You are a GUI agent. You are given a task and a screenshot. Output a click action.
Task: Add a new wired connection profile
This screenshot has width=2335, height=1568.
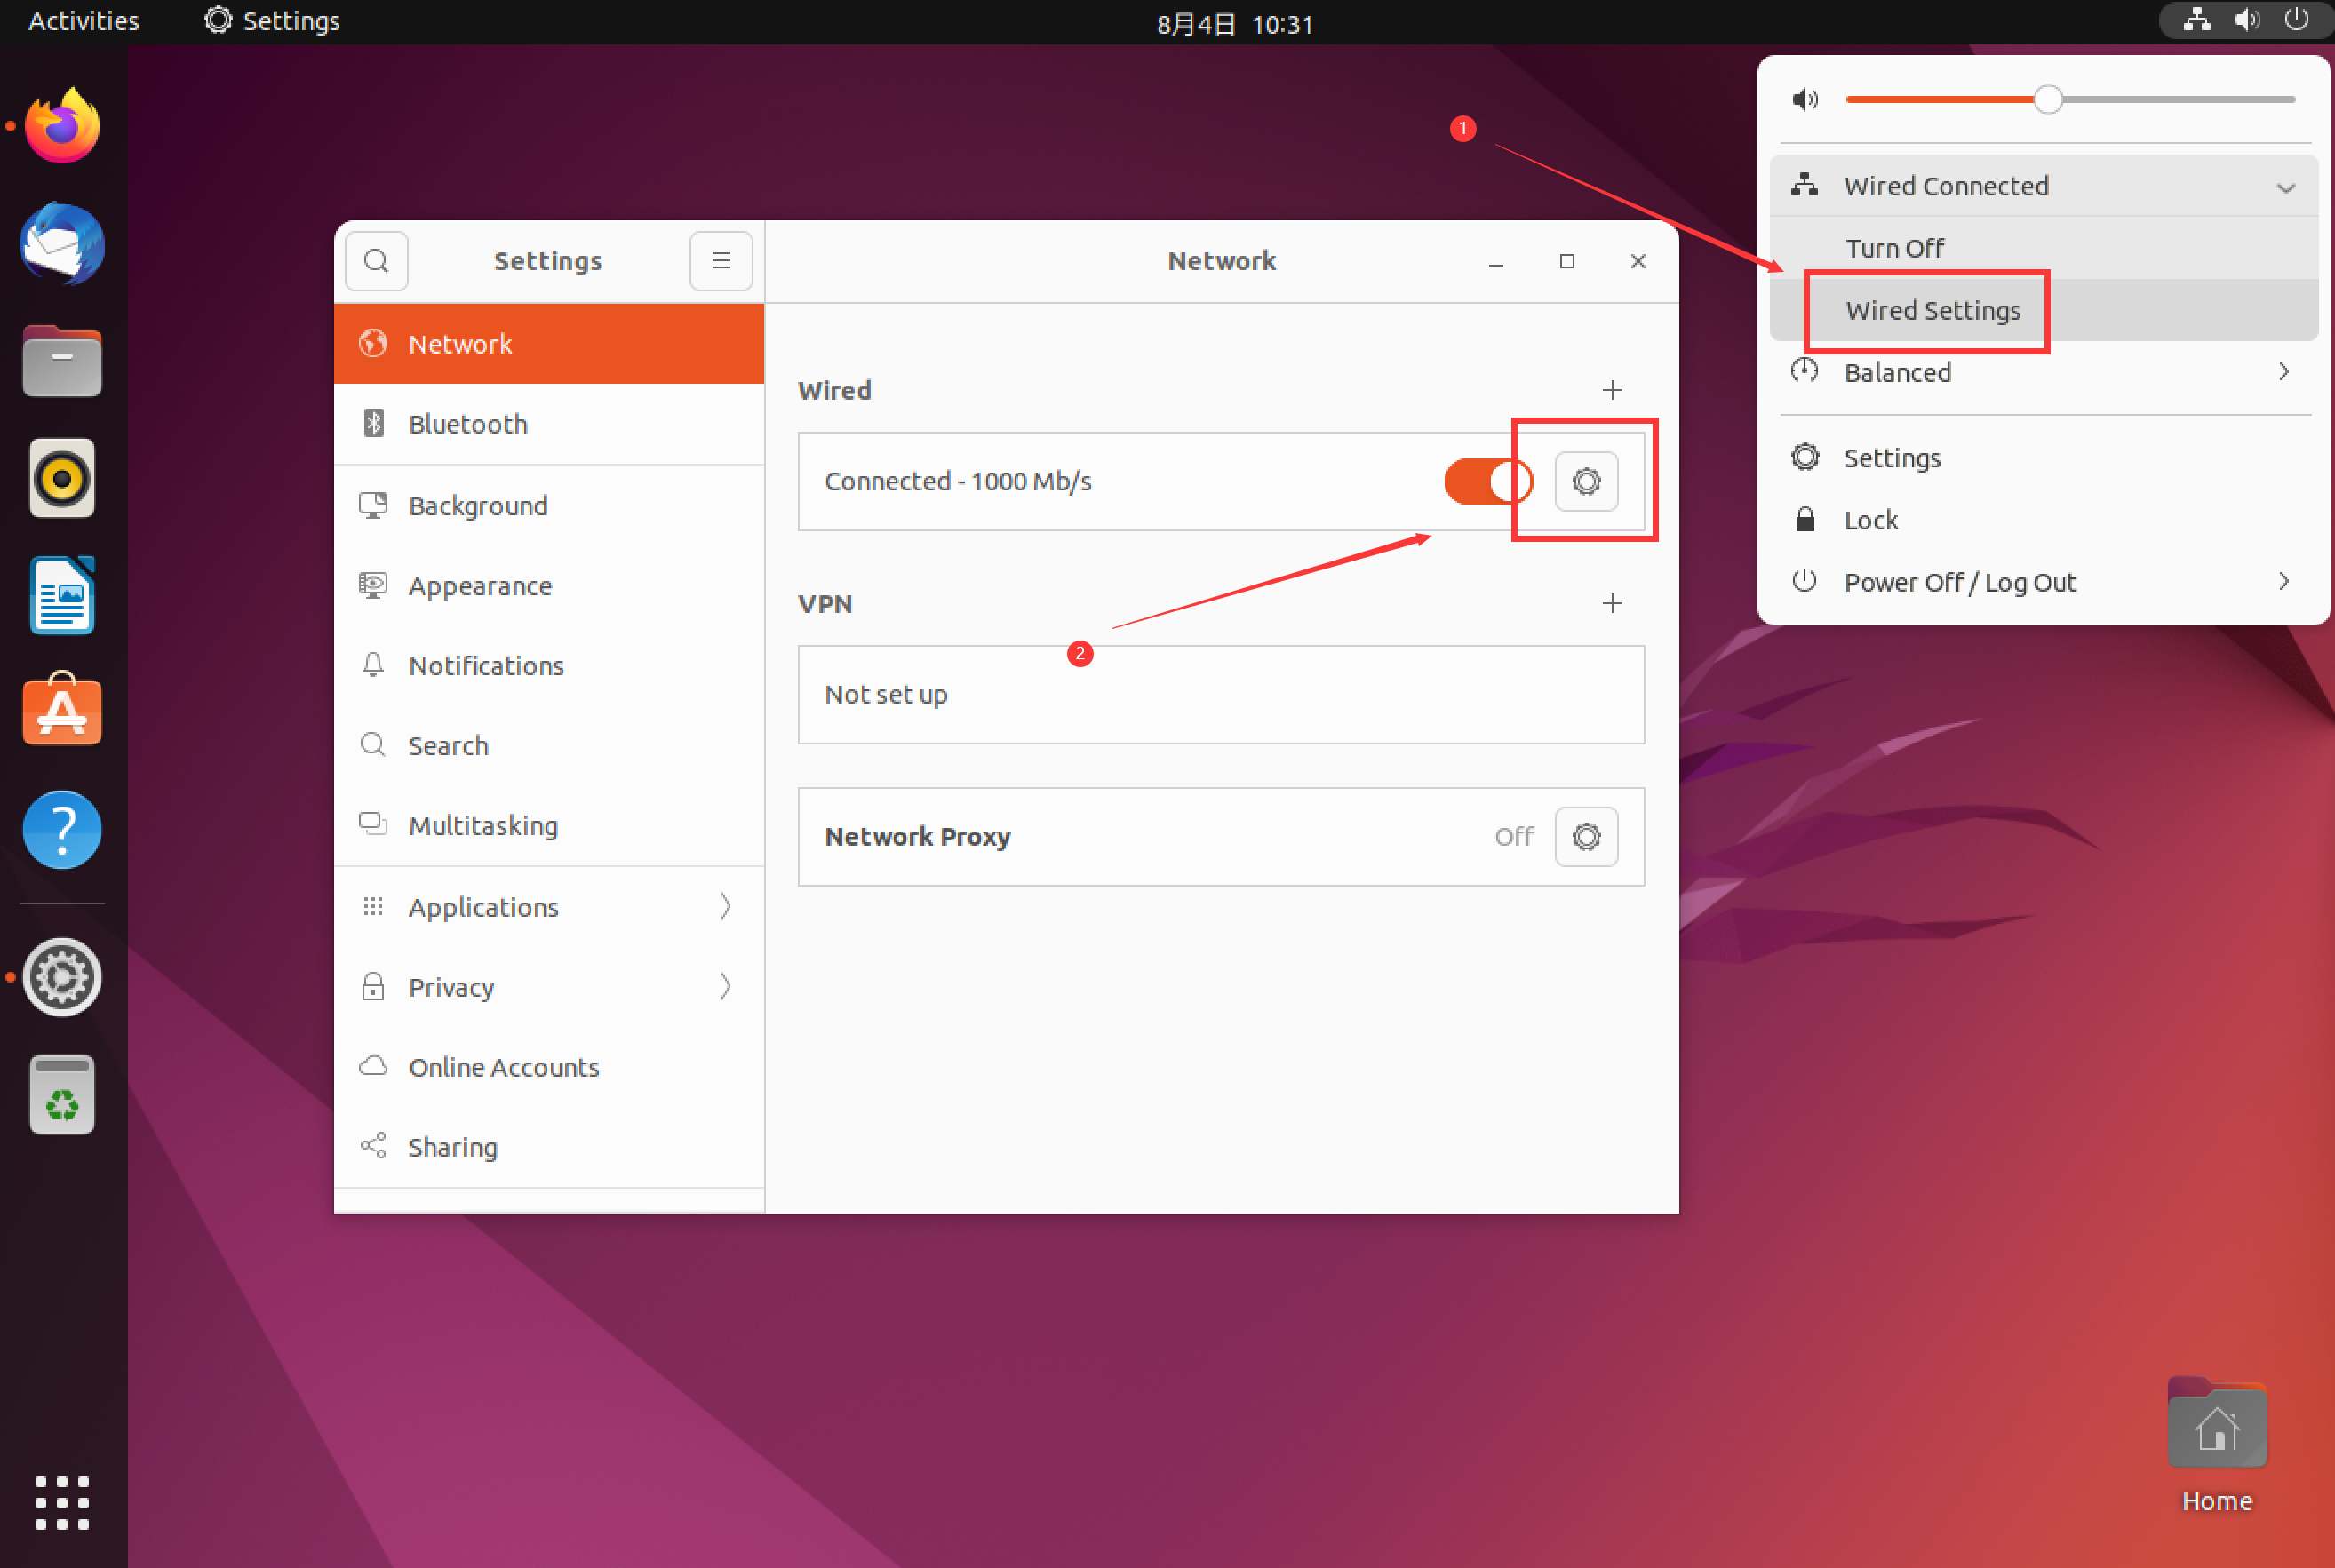(1611, 390)
